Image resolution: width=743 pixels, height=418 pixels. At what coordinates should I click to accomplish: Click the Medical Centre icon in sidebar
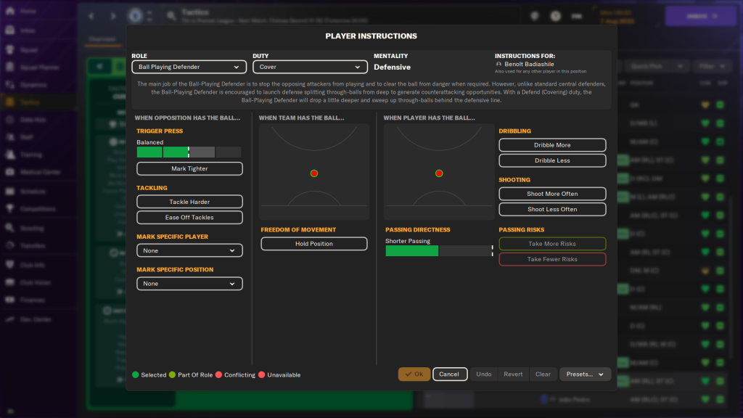(11, 173)
